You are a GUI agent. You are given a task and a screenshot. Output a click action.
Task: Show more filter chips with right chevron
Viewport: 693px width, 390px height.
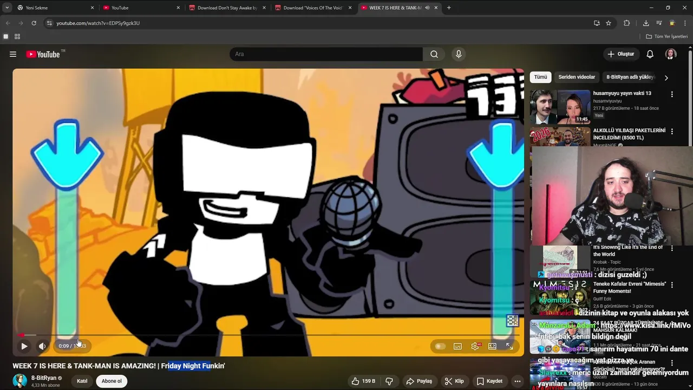pos(666,77)
